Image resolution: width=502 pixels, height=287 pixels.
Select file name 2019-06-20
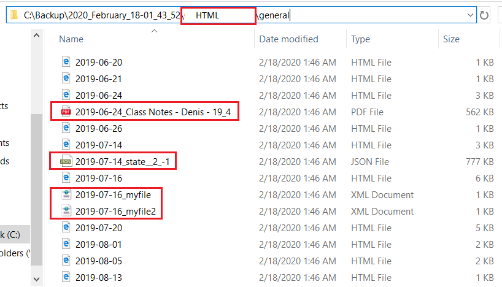pyautogui.click(x=99, y=63)
